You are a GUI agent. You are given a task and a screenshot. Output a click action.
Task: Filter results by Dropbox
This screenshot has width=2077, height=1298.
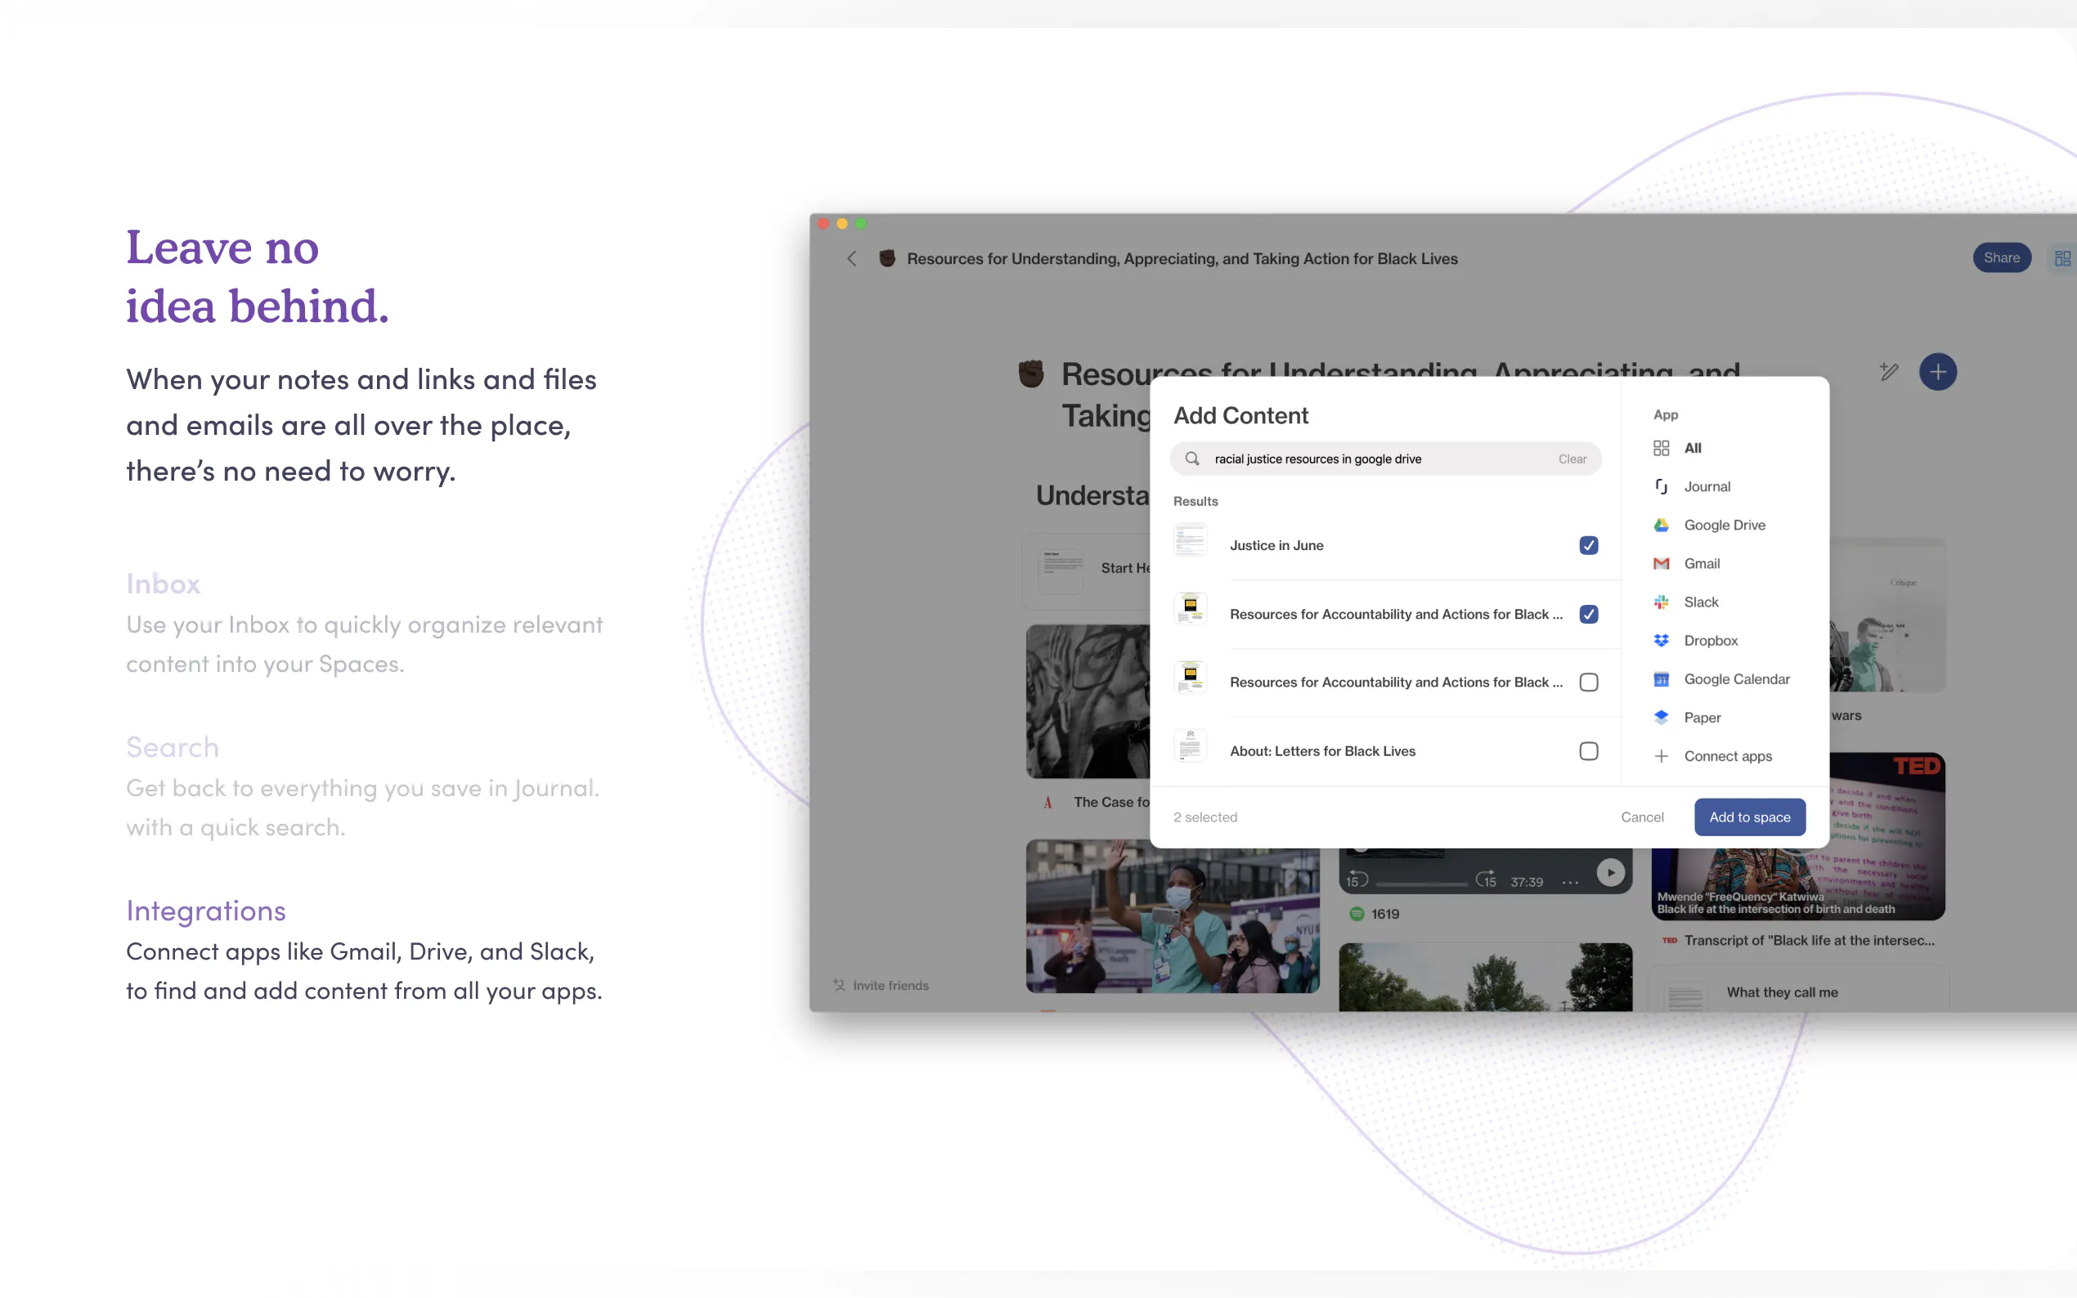1710,640
